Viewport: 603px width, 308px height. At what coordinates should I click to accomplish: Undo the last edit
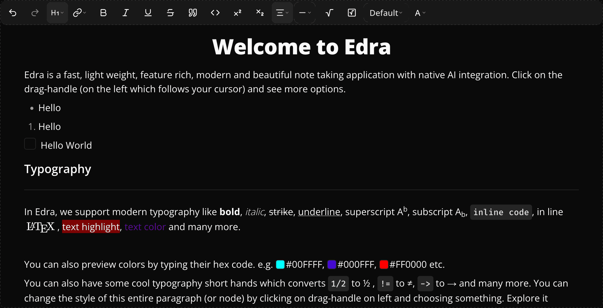13,13
